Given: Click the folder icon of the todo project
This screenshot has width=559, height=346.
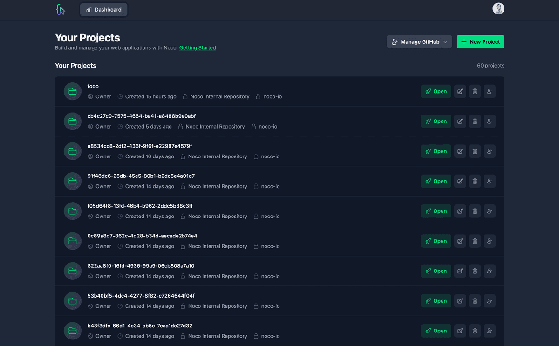Looking at the screenshot, I should point(73,91).
